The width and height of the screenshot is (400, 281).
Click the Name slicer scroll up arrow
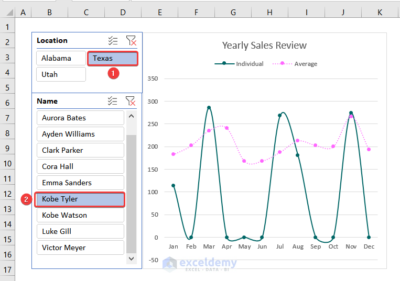pyautogui.click(x=132, y=116)
